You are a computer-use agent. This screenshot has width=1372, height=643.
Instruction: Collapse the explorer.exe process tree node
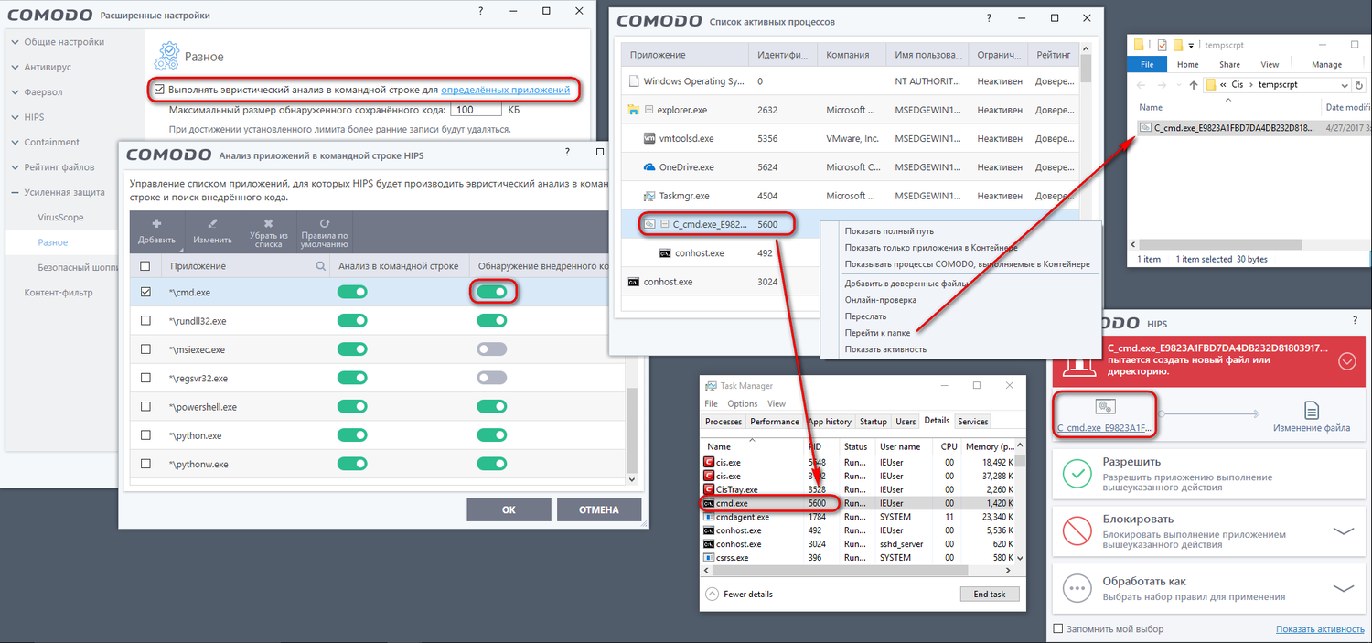click(x=650, y=111)
